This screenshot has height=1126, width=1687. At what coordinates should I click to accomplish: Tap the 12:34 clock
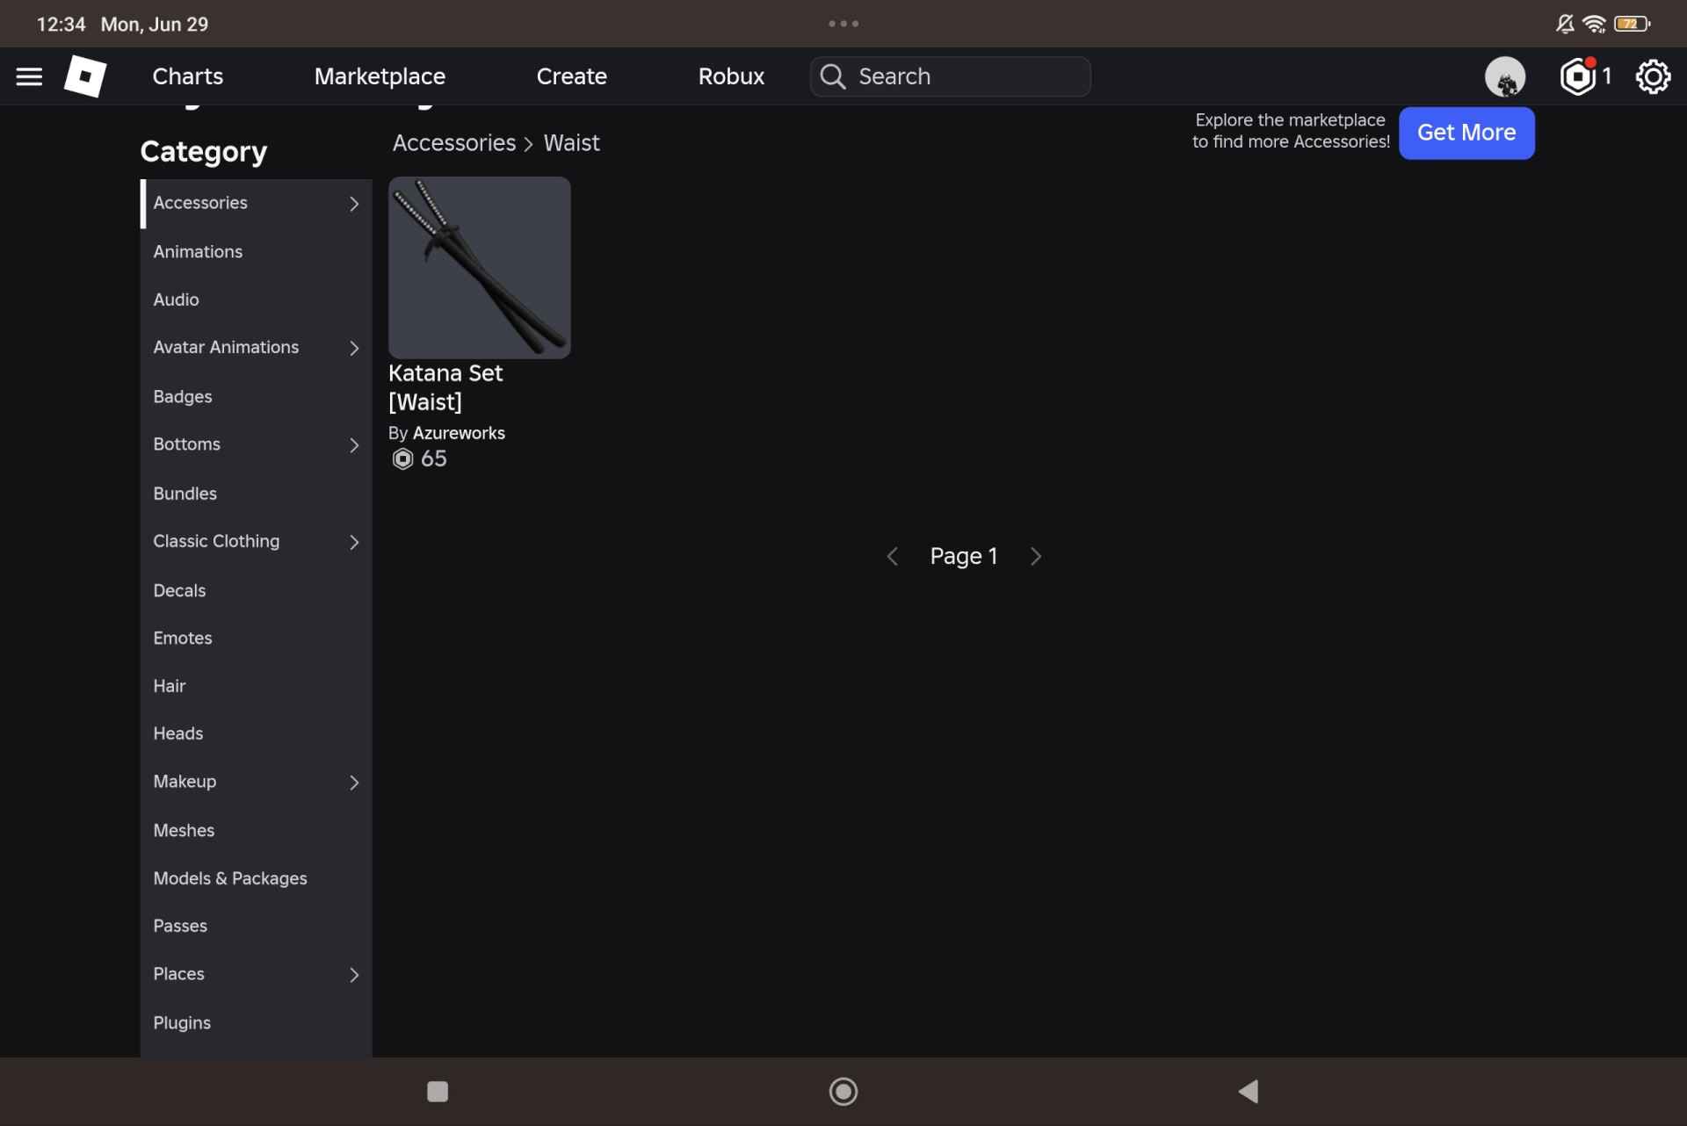click(61, 24)
